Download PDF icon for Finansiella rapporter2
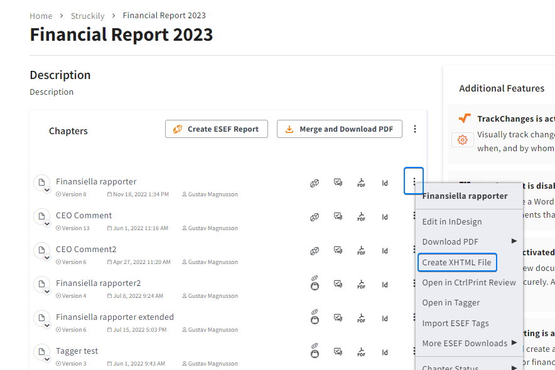 pos(362,285)
